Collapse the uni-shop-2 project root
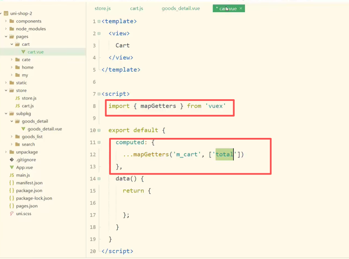Image resolution: width=349 pixels, height=259 pixels. click(1, 13)
